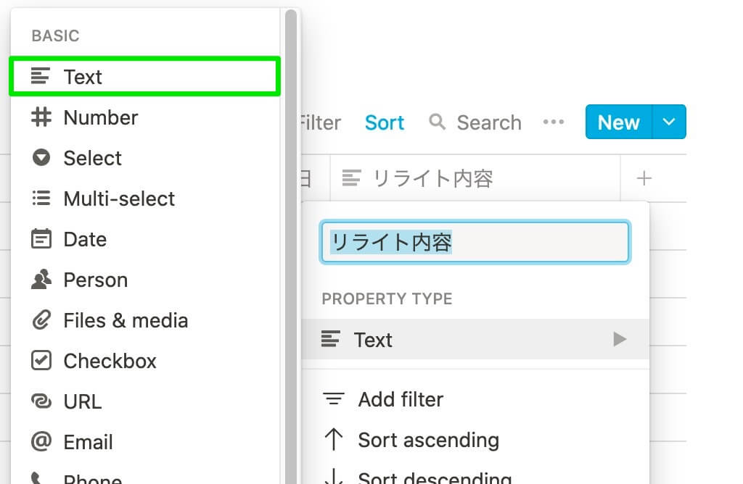Select the Date property type
743x484 pixels.
(x=145, y=239)
